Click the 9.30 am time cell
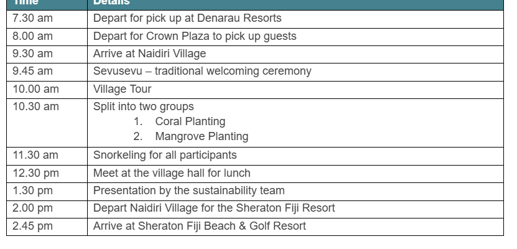This screenshot has width=517, height=249. pos(47,54)
